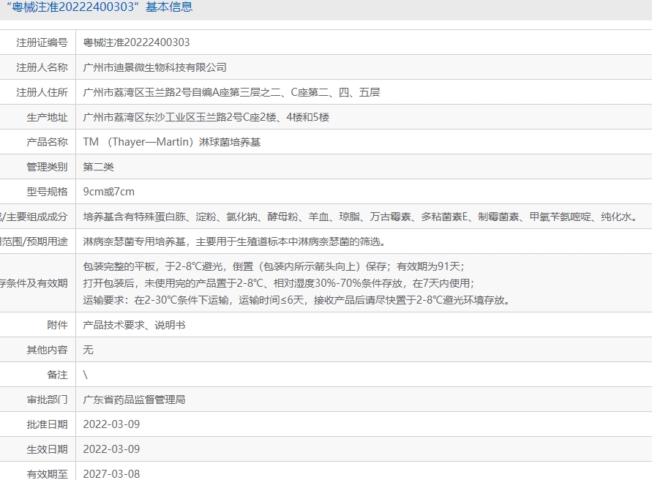
Task: Click the 生产地址 row label
Action: point(47,117)
